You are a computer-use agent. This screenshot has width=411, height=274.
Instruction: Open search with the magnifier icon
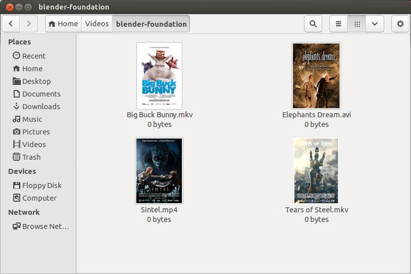313,24
